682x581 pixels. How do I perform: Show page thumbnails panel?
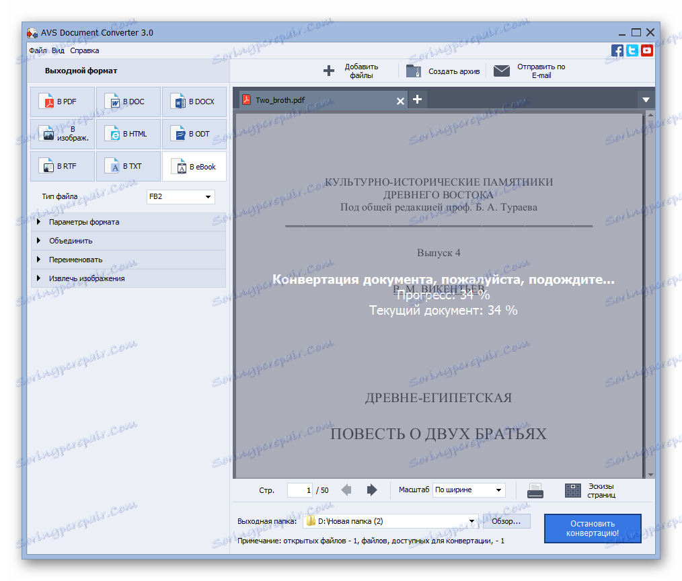point(591,490)
